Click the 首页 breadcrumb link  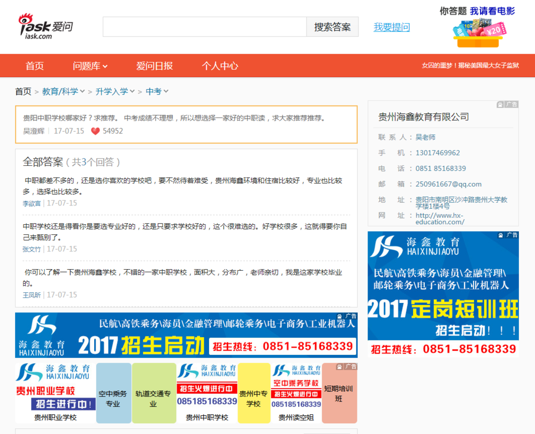point(23,92)
